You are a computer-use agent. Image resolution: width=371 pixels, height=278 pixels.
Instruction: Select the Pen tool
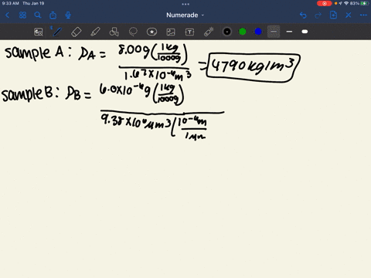point(57,32)
